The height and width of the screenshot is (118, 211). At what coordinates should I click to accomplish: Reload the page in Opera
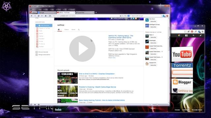[39, 16]
